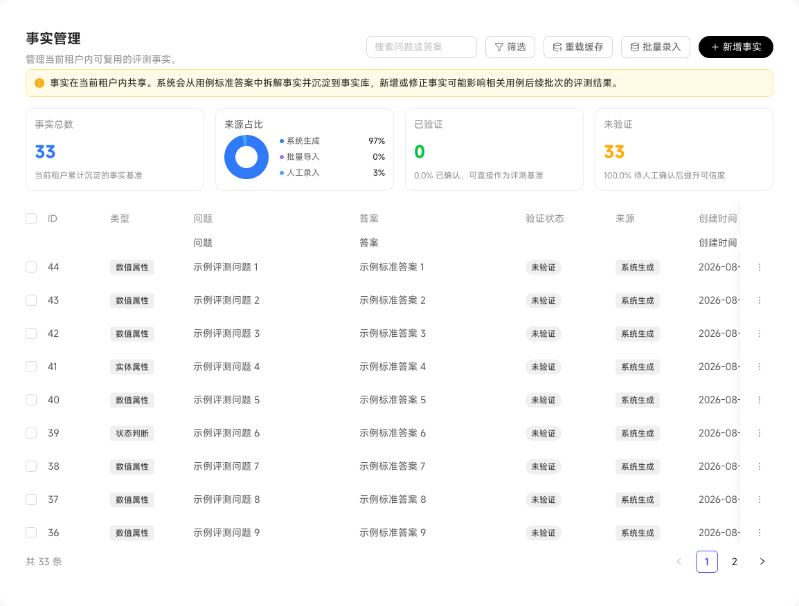
Task: Check the row with ID 43
Action: (31, 300)
